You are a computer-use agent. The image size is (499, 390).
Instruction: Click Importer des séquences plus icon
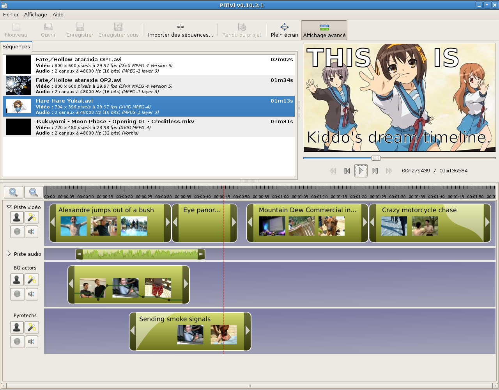(180, 27)
